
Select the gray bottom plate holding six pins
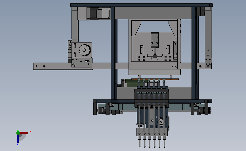click(x=152, y=132)
